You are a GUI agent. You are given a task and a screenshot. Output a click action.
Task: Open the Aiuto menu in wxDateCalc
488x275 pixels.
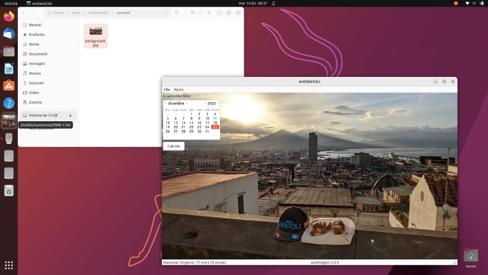(179, 89)
